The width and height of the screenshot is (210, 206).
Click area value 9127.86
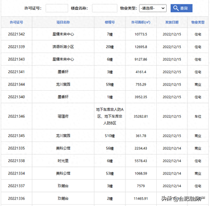(141, 59)
